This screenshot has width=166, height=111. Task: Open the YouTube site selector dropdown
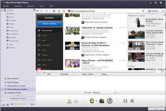click(163, 11)
